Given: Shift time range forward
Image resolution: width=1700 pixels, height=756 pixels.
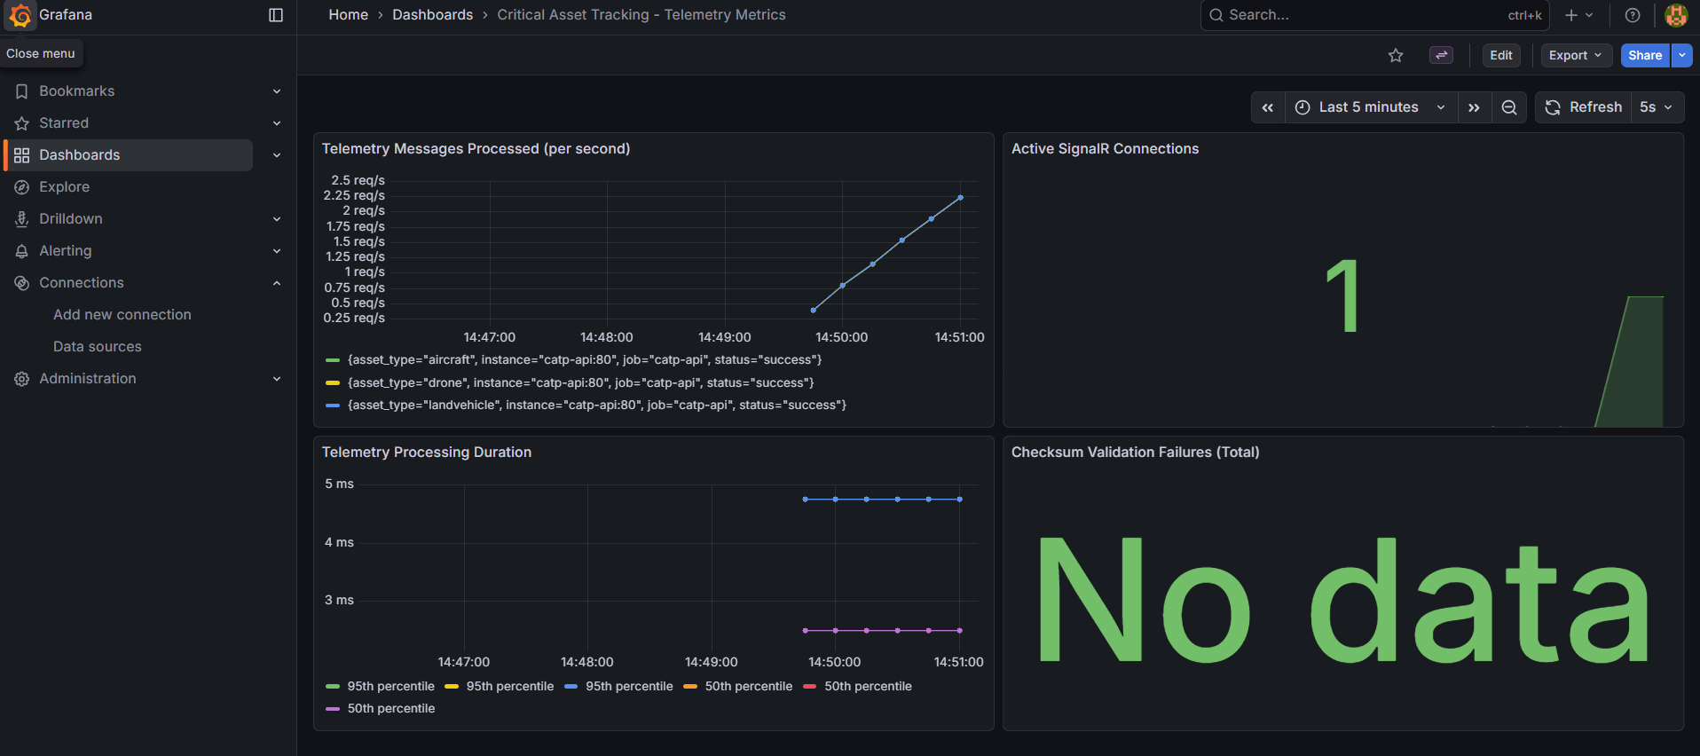Looking at the screenshot, I should [1474, 107].
